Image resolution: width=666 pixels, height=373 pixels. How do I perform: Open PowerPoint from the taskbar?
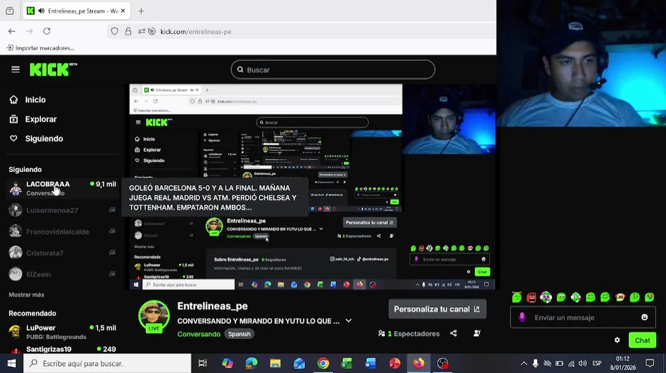click(x=395, y=363)
